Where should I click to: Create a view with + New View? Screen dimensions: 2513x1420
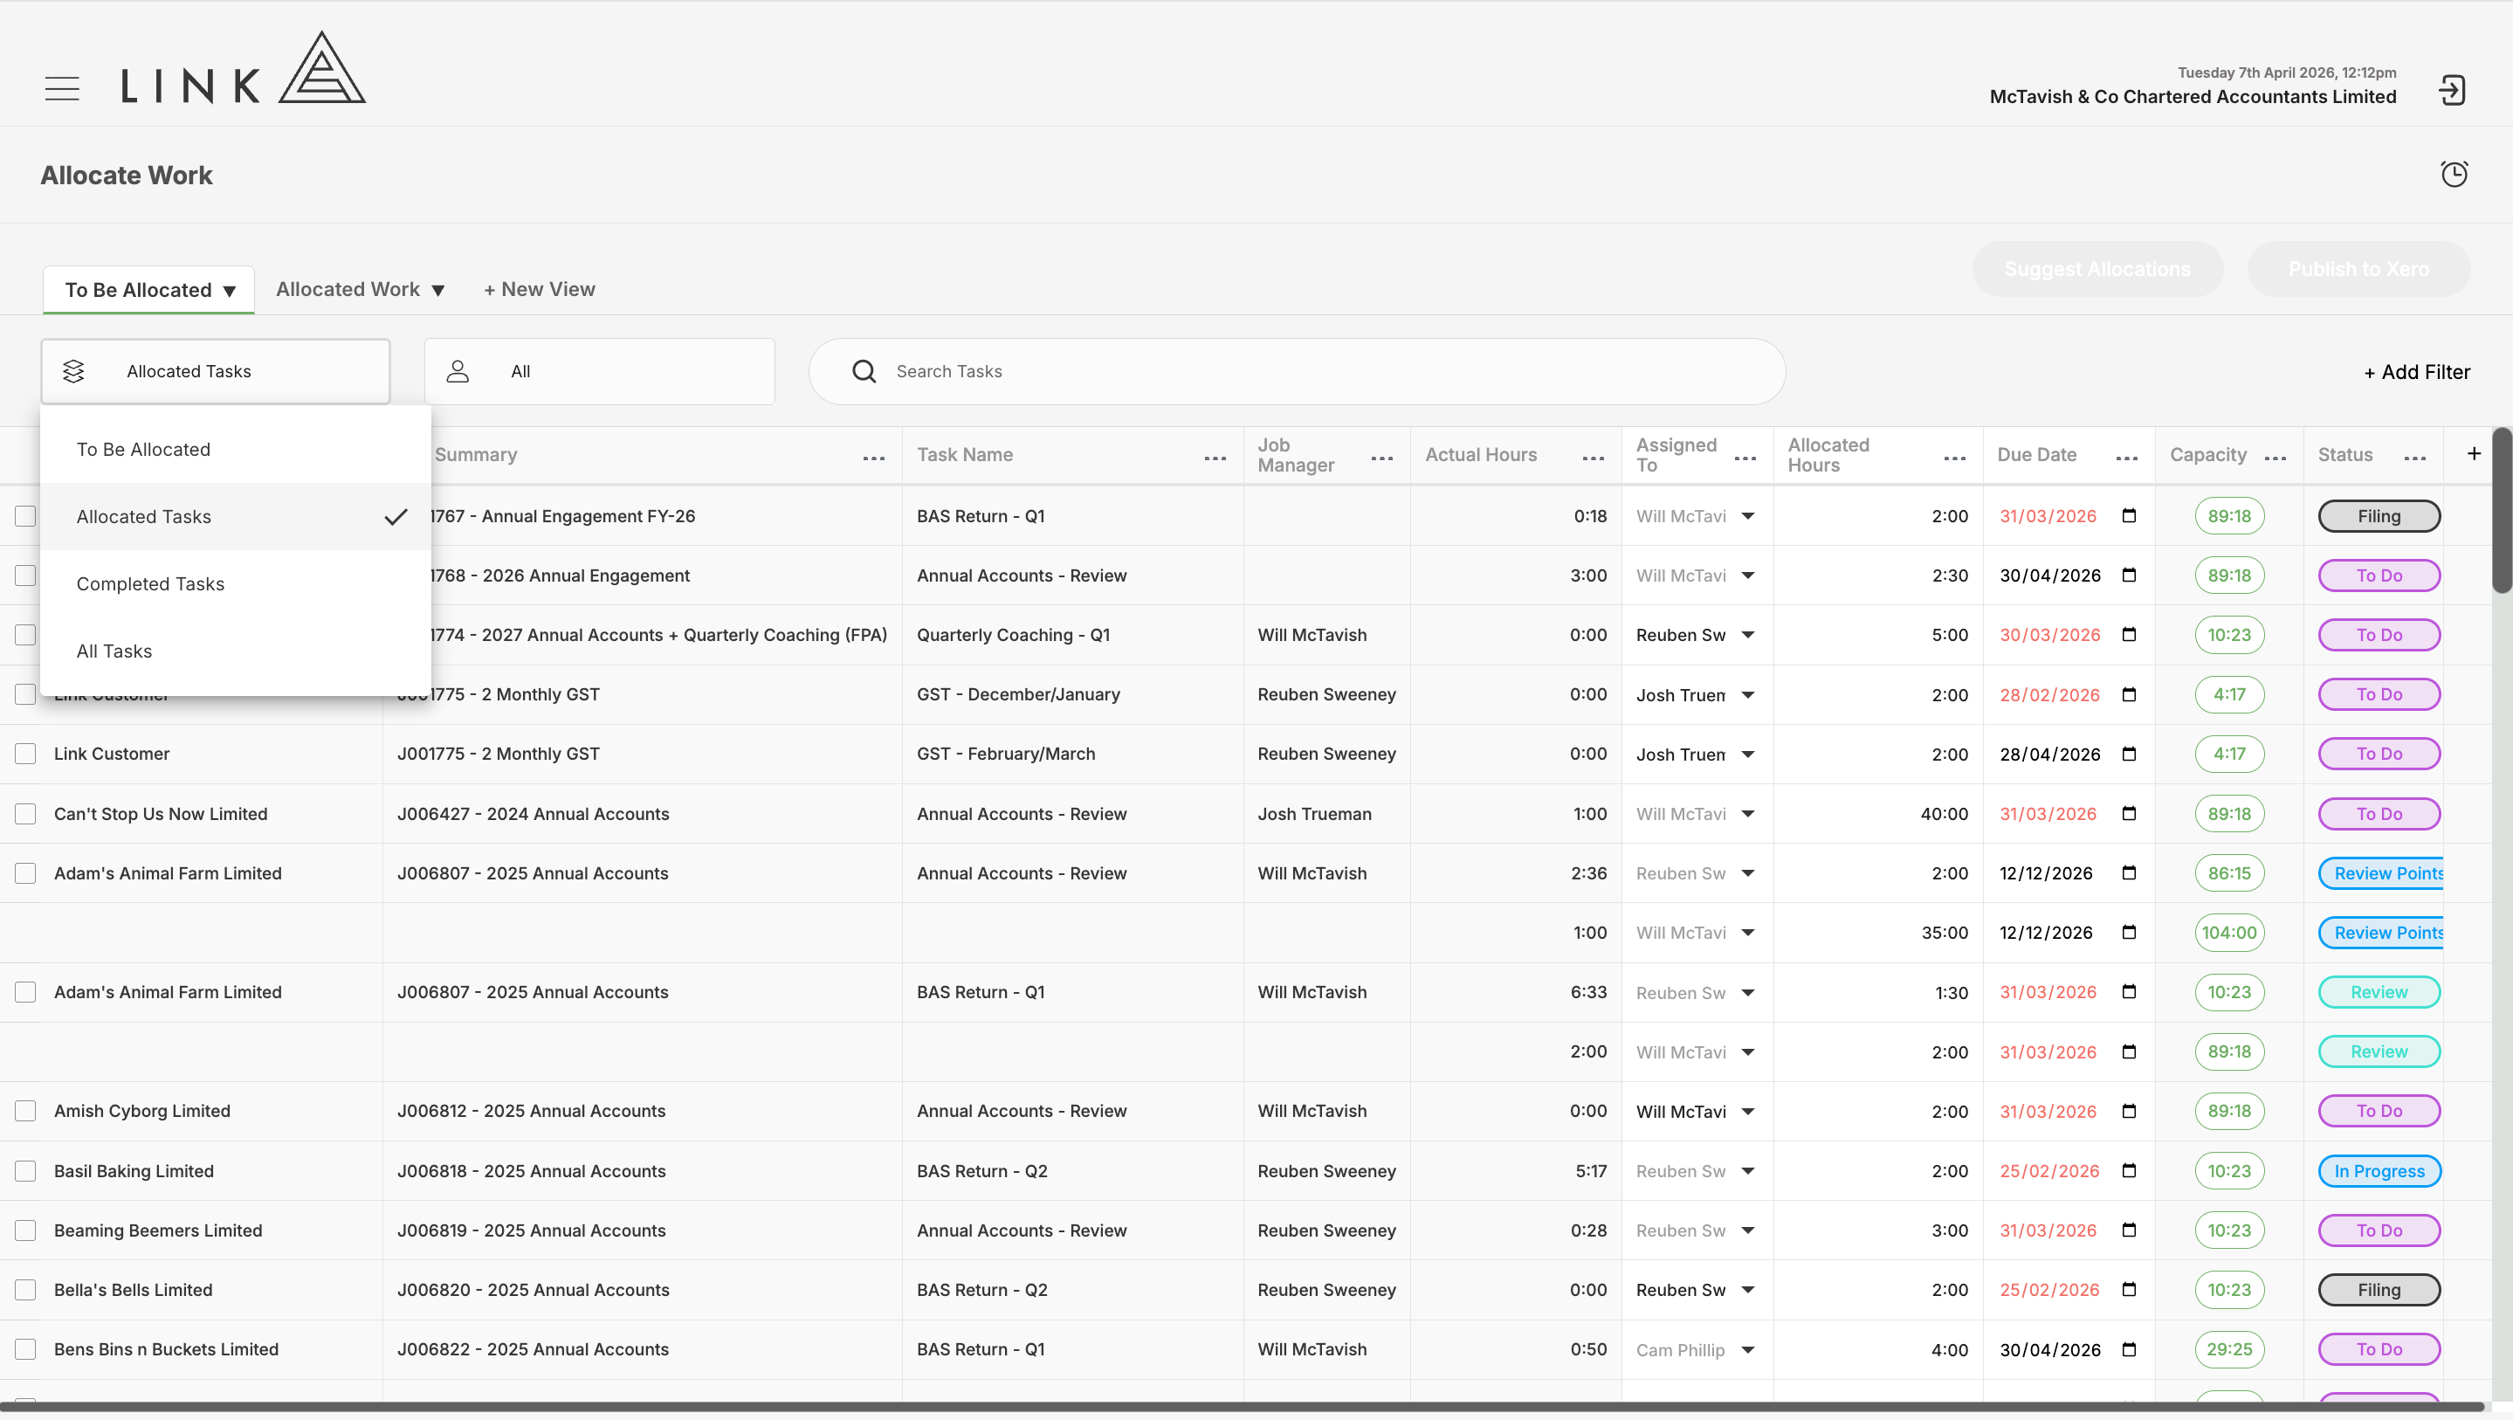[540, 290]
